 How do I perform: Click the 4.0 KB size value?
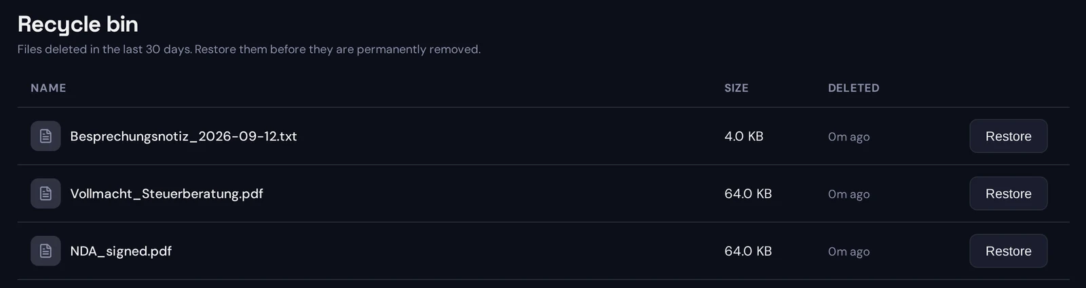click(744, 136)
